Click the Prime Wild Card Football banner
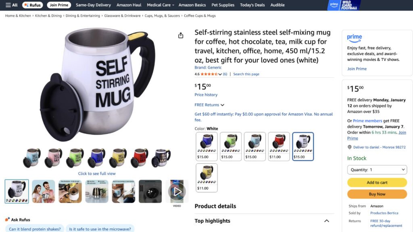Screen dimensions: 413x232 pyautogui.click(x=344, y=5)
